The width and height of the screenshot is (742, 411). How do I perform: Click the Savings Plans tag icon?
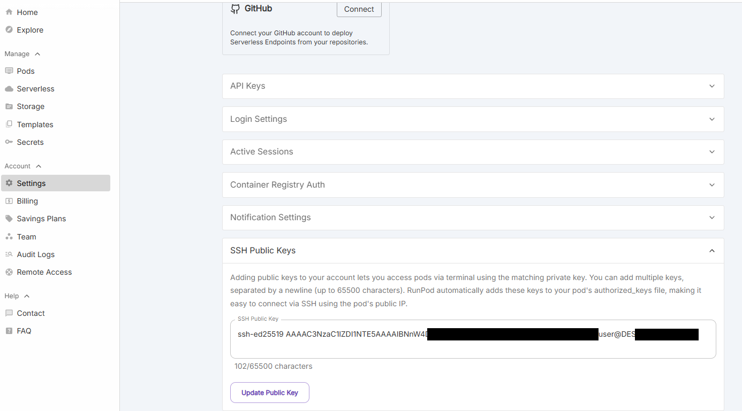(9, 219)
